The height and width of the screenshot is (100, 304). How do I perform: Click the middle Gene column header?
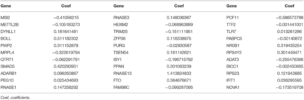point(118,6)
